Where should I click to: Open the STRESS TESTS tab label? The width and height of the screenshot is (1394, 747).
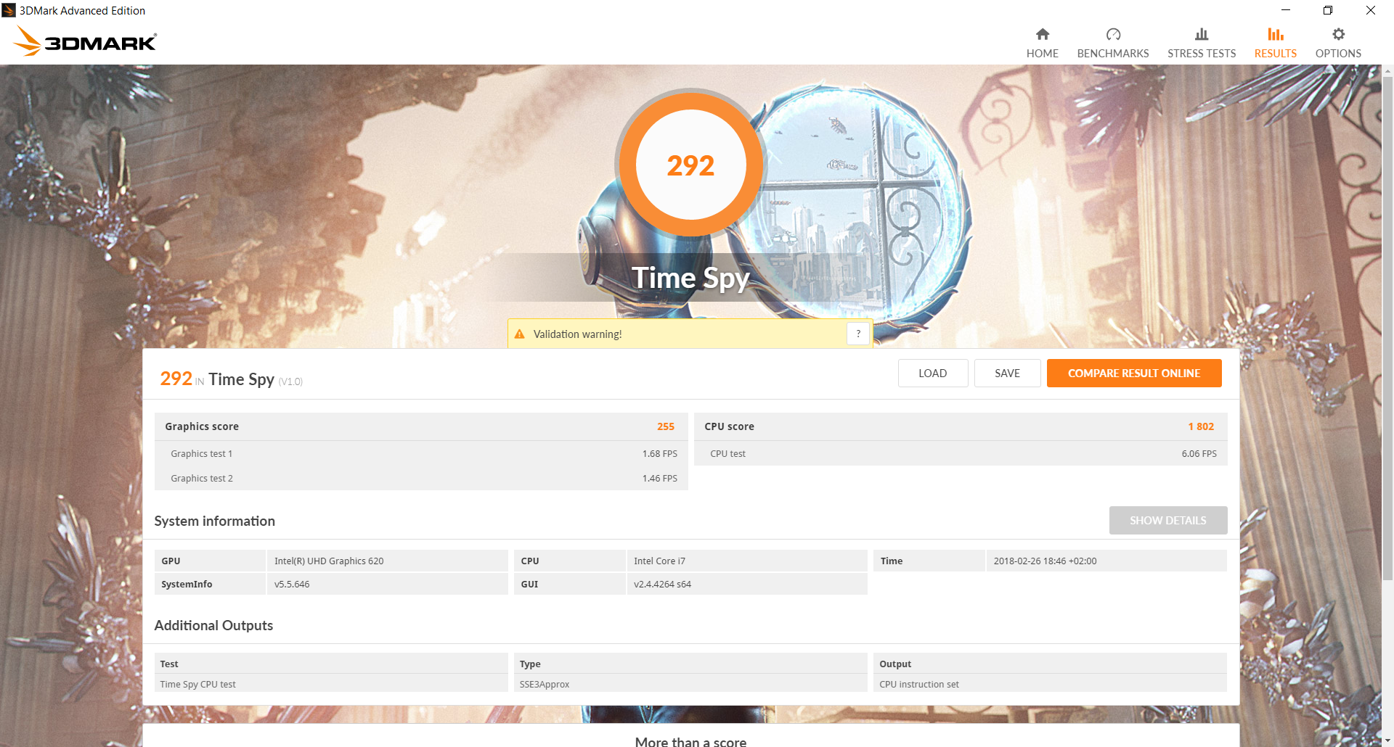click(1202, 54)
